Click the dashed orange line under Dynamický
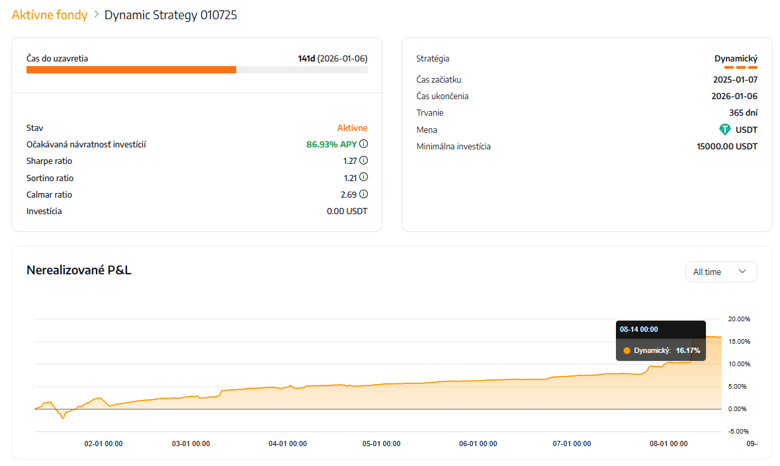780x466 pixels. click(x=740, y=67)
